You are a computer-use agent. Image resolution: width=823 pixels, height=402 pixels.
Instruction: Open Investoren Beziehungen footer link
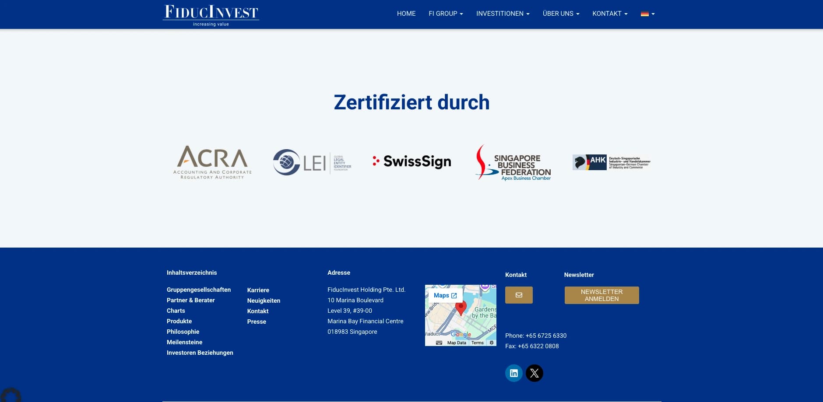point(200,353)
